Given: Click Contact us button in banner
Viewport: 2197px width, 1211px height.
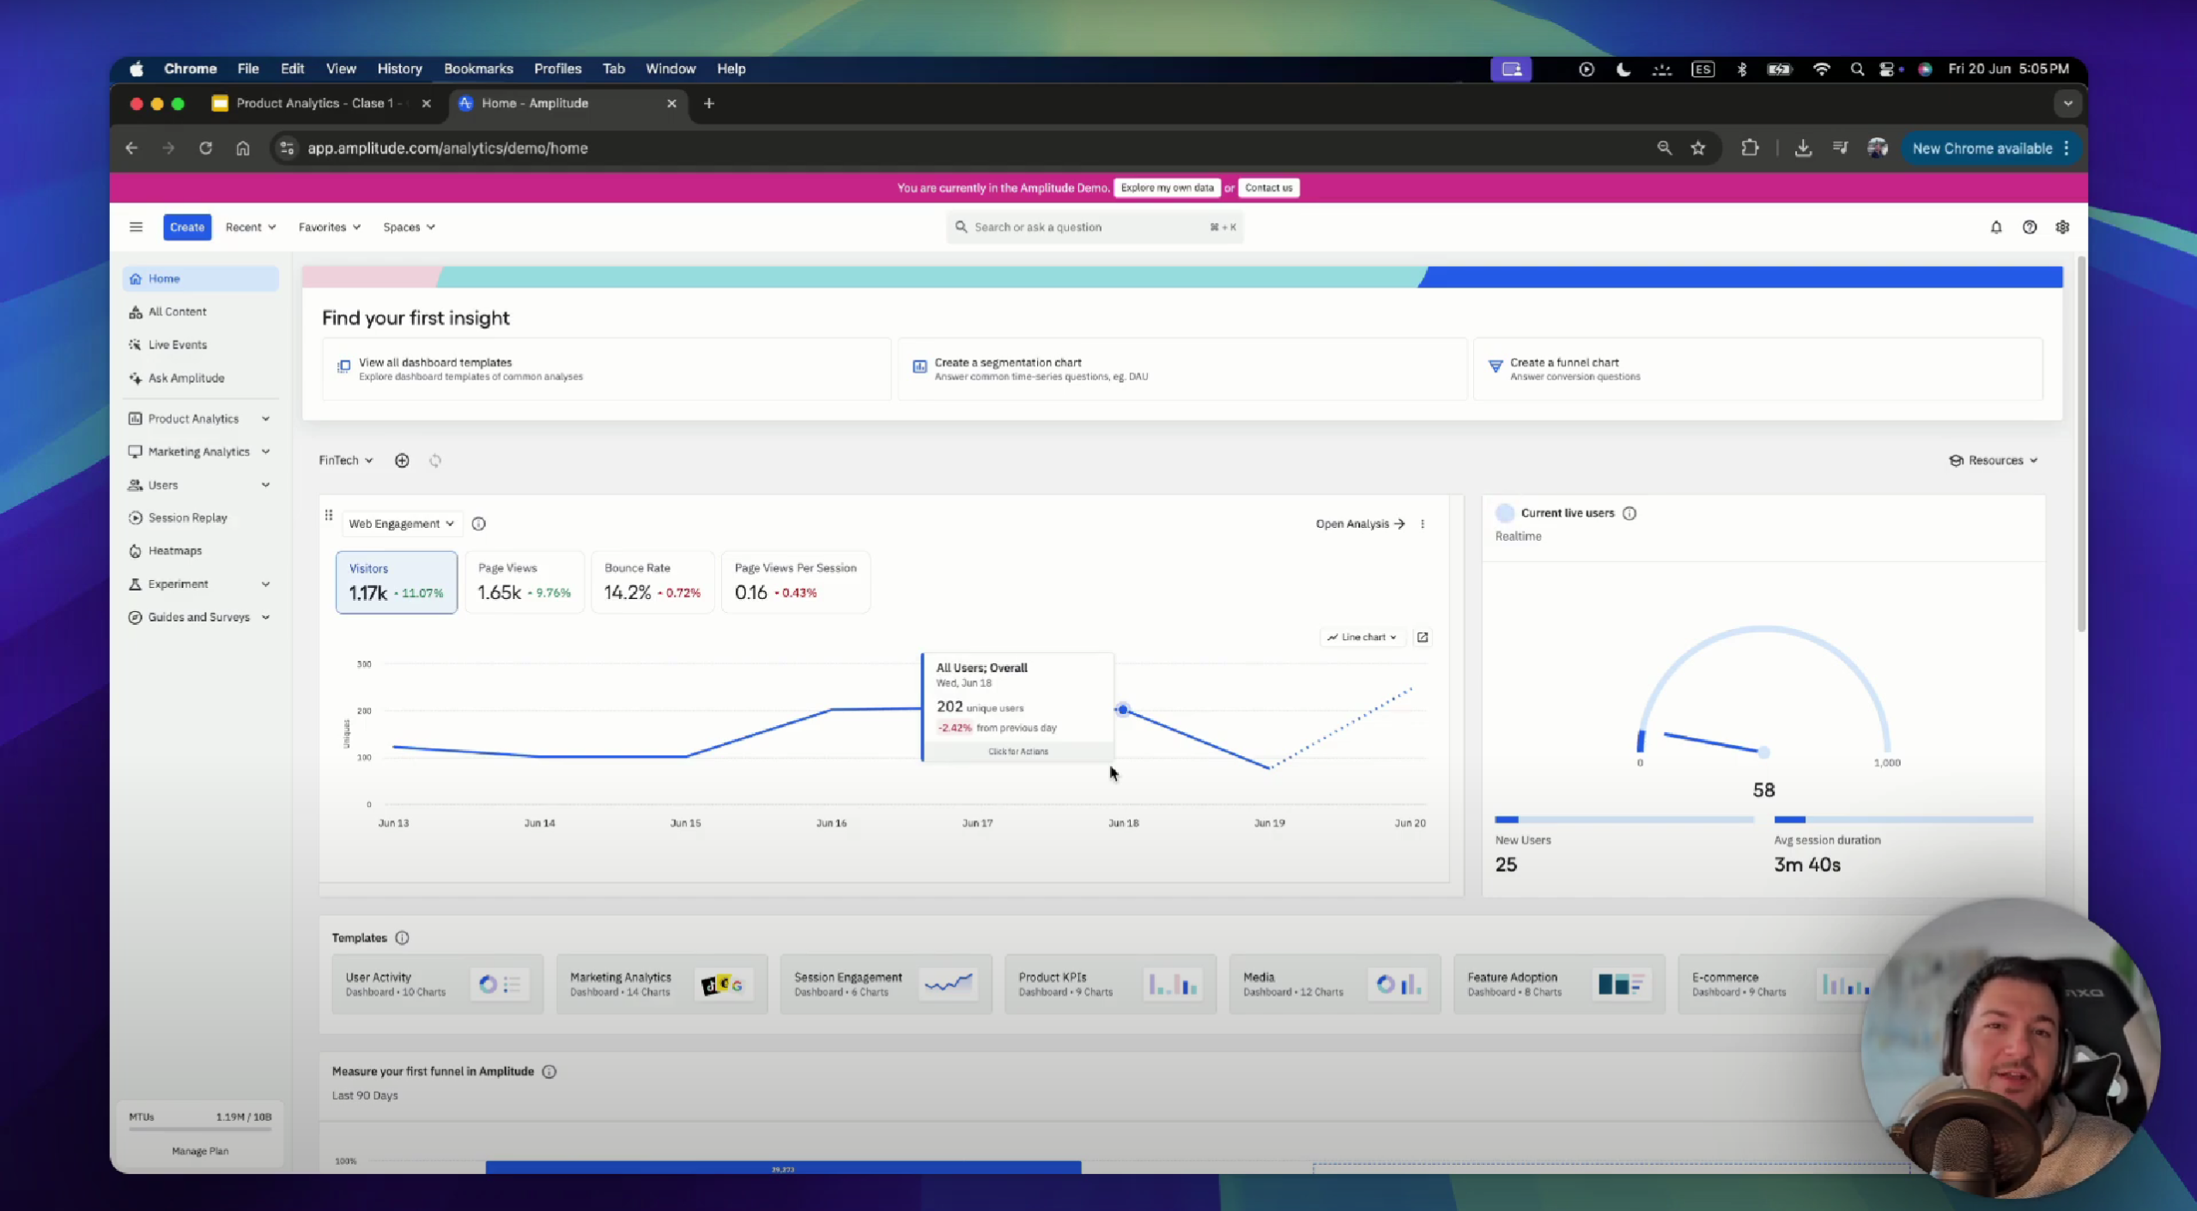Looking at the screenshot, I should click(x=1268, y=188).
